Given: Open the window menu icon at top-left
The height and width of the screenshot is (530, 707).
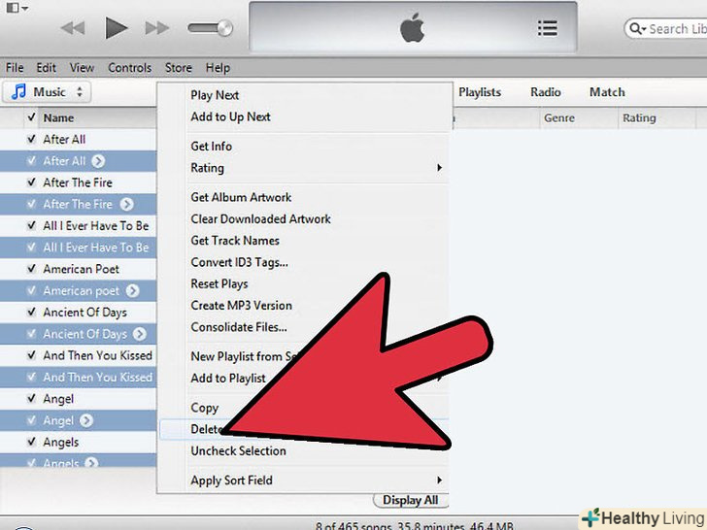Looking at the screenshot, I should tap(17, 8).
